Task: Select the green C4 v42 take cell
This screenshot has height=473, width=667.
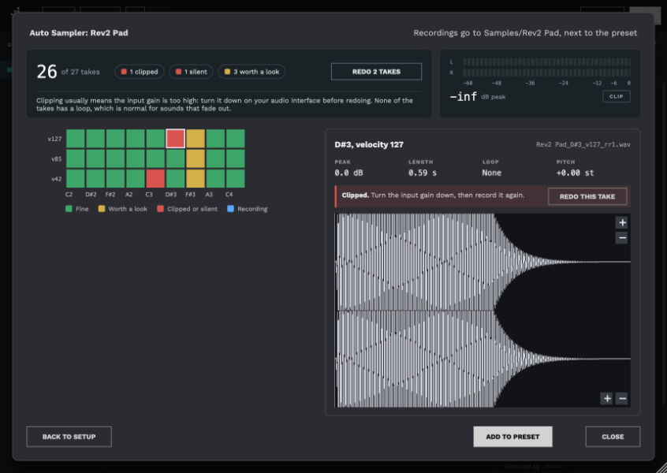Action: point(235,179)
